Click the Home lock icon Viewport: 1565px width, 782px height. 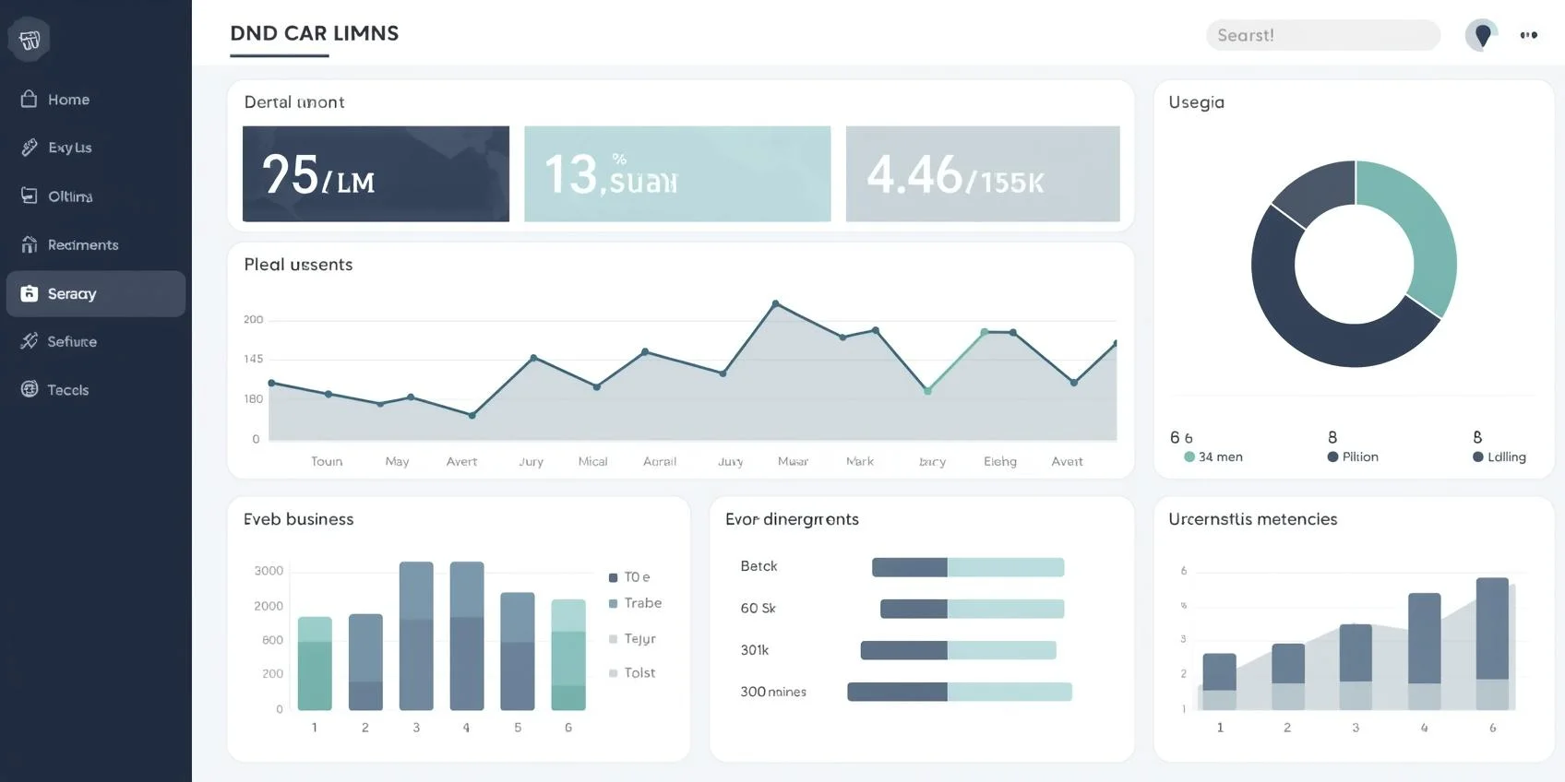point(30,100)
